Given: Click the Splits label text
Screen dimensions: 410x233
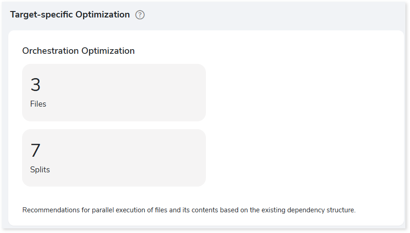Looking at the screenshot, I should pos(40,170).
